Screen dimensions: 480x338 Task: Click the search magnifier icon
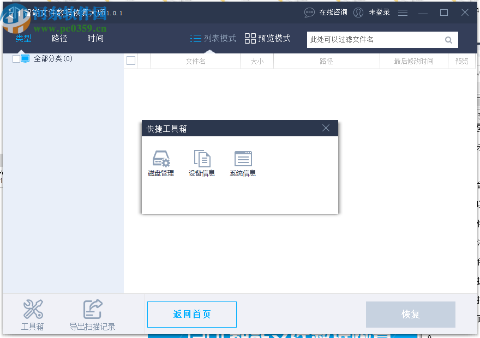coord(448,39)
